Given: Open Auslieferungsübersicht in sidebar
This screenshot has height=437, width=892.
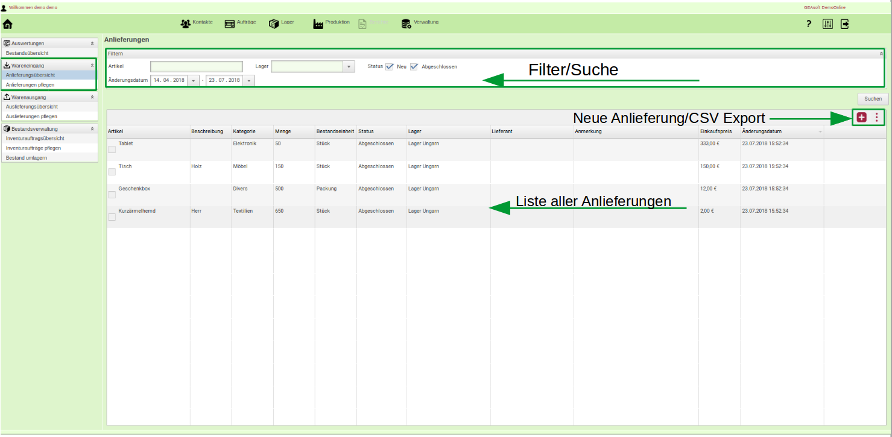Looking at the screenshot, I should [x=32, y=107].
